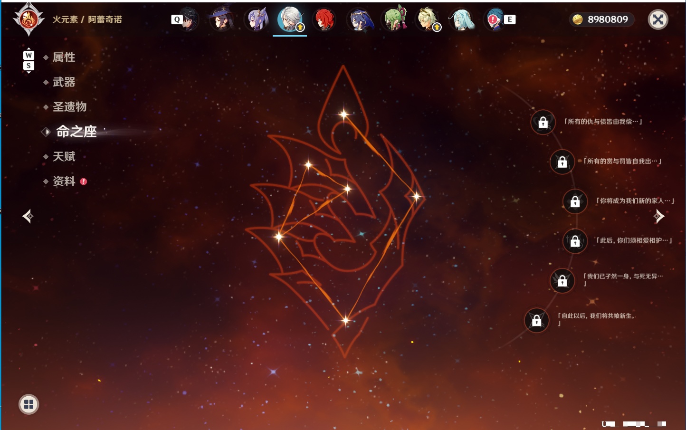686x430 pixels.
Task: Switch to the 武器 weapon tab
Action: [64, 82]
